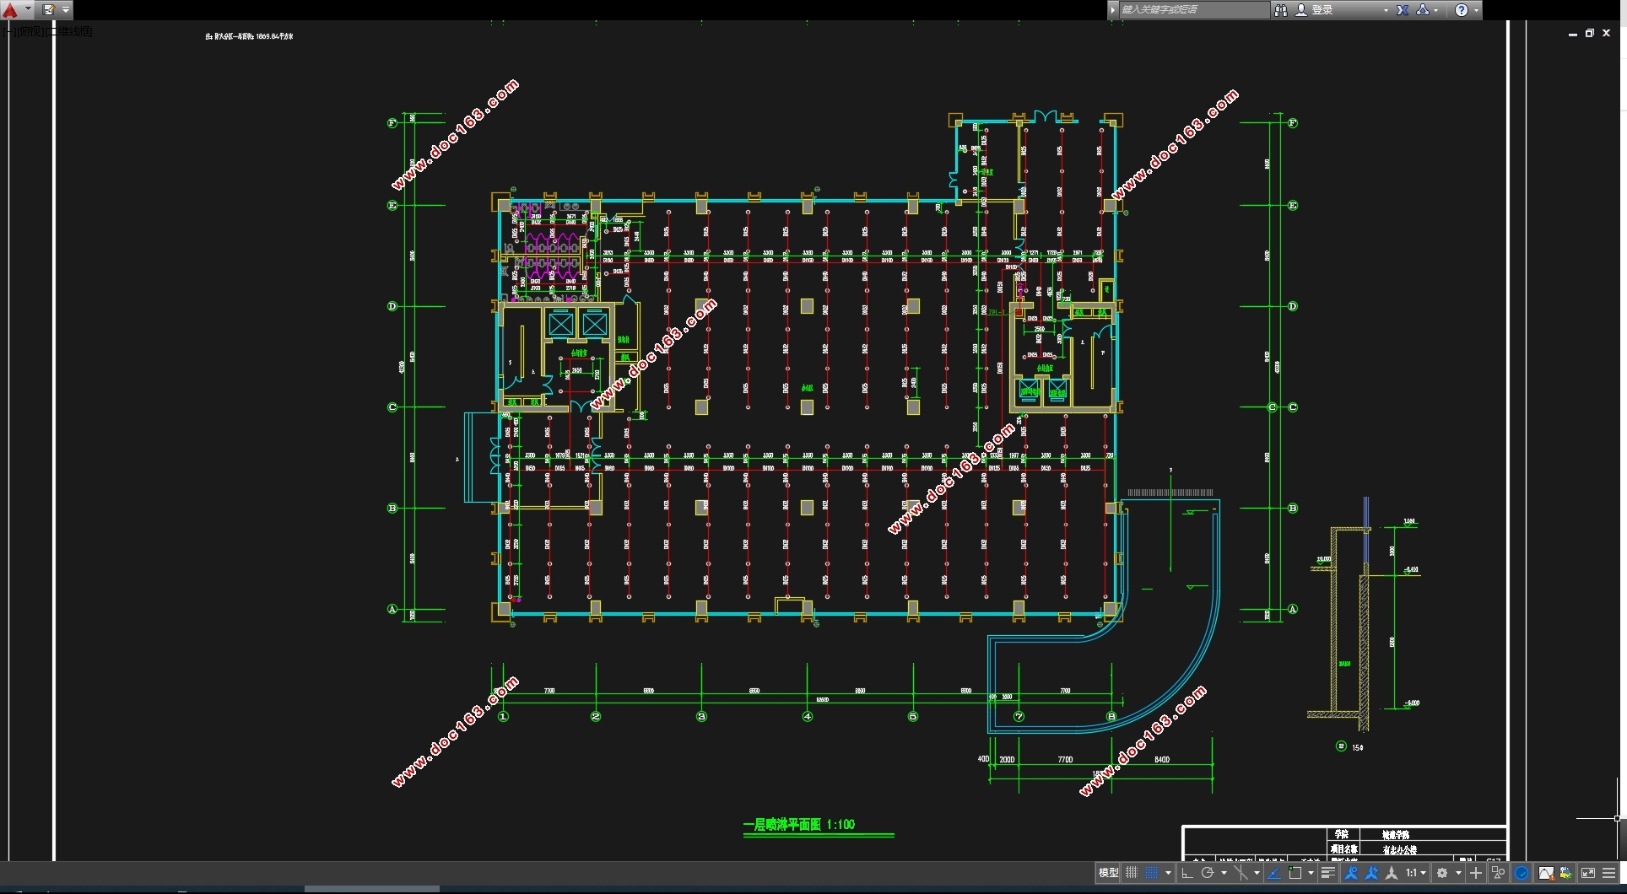1627x894 pixels.
Task: Click the workspace switching gear icon
Action: pos(1442,873)
